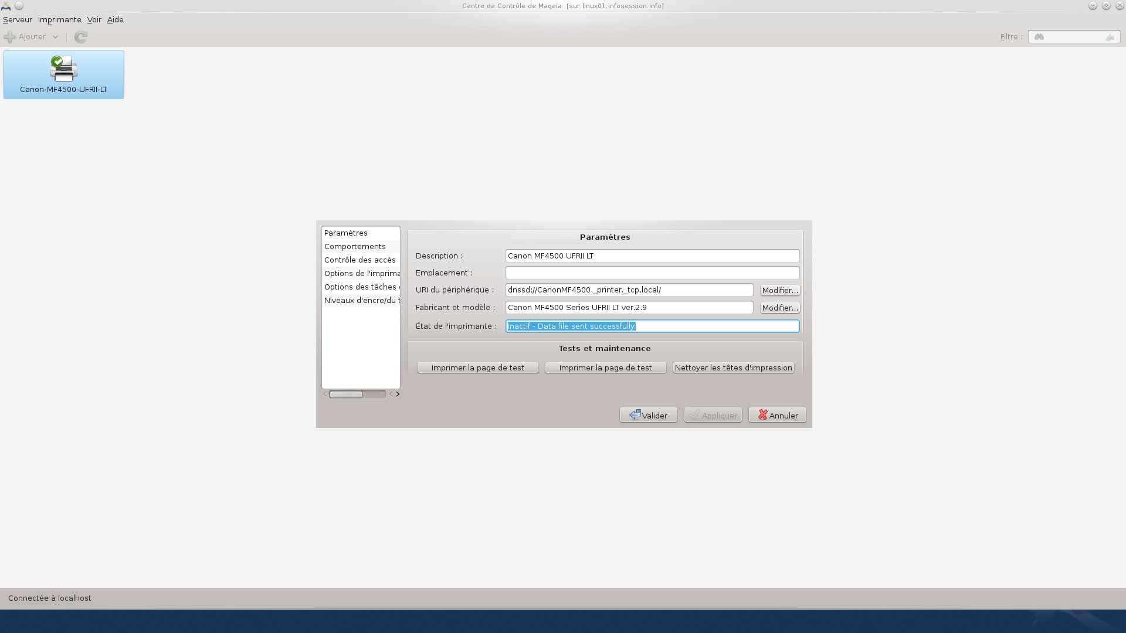Focus the Filtre search field

click(1074, 37)
